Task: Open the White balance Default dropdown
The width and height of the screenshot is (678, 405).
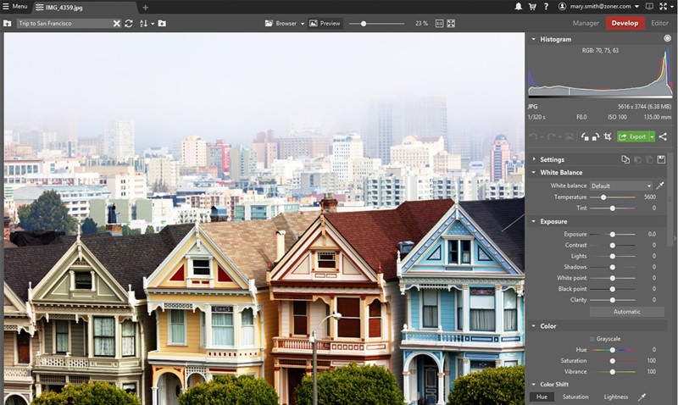Action: click(x=621, y=186)
